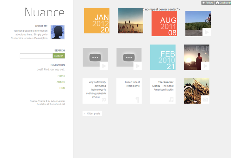231x158 pixels.
Task: Open the Archive navigation link
Action: click(x=60, y=82)
